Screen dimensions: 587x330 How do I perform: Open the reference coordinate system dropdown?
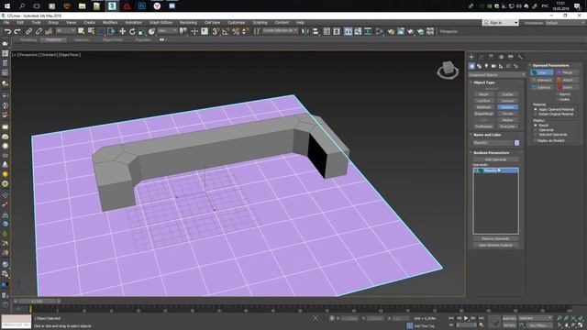coord(167,30)
